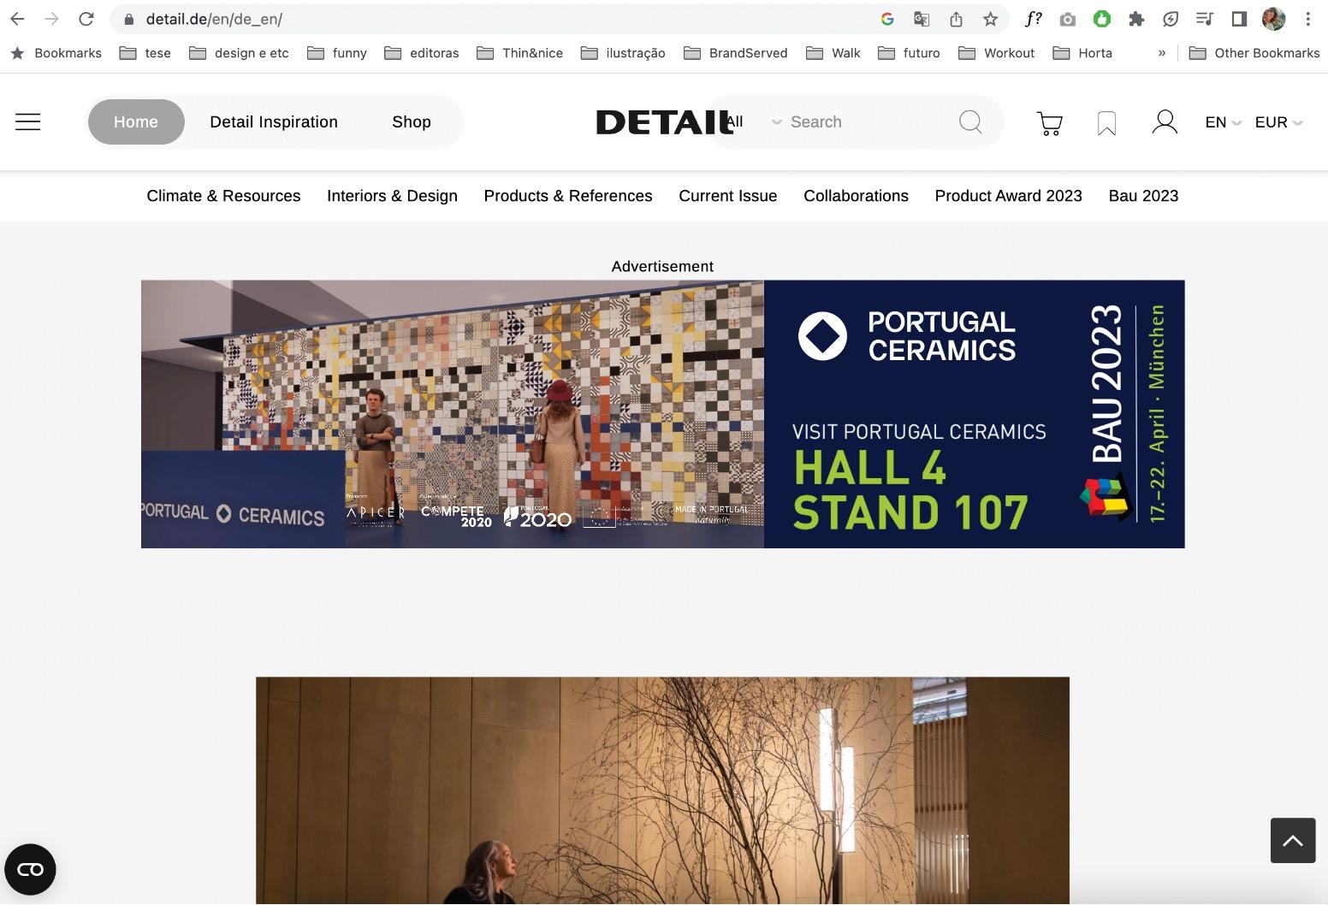Click the browser forward arrow
Image resolution: width=1328 pixels, height=905 pixels.
[x=51, y=19]
